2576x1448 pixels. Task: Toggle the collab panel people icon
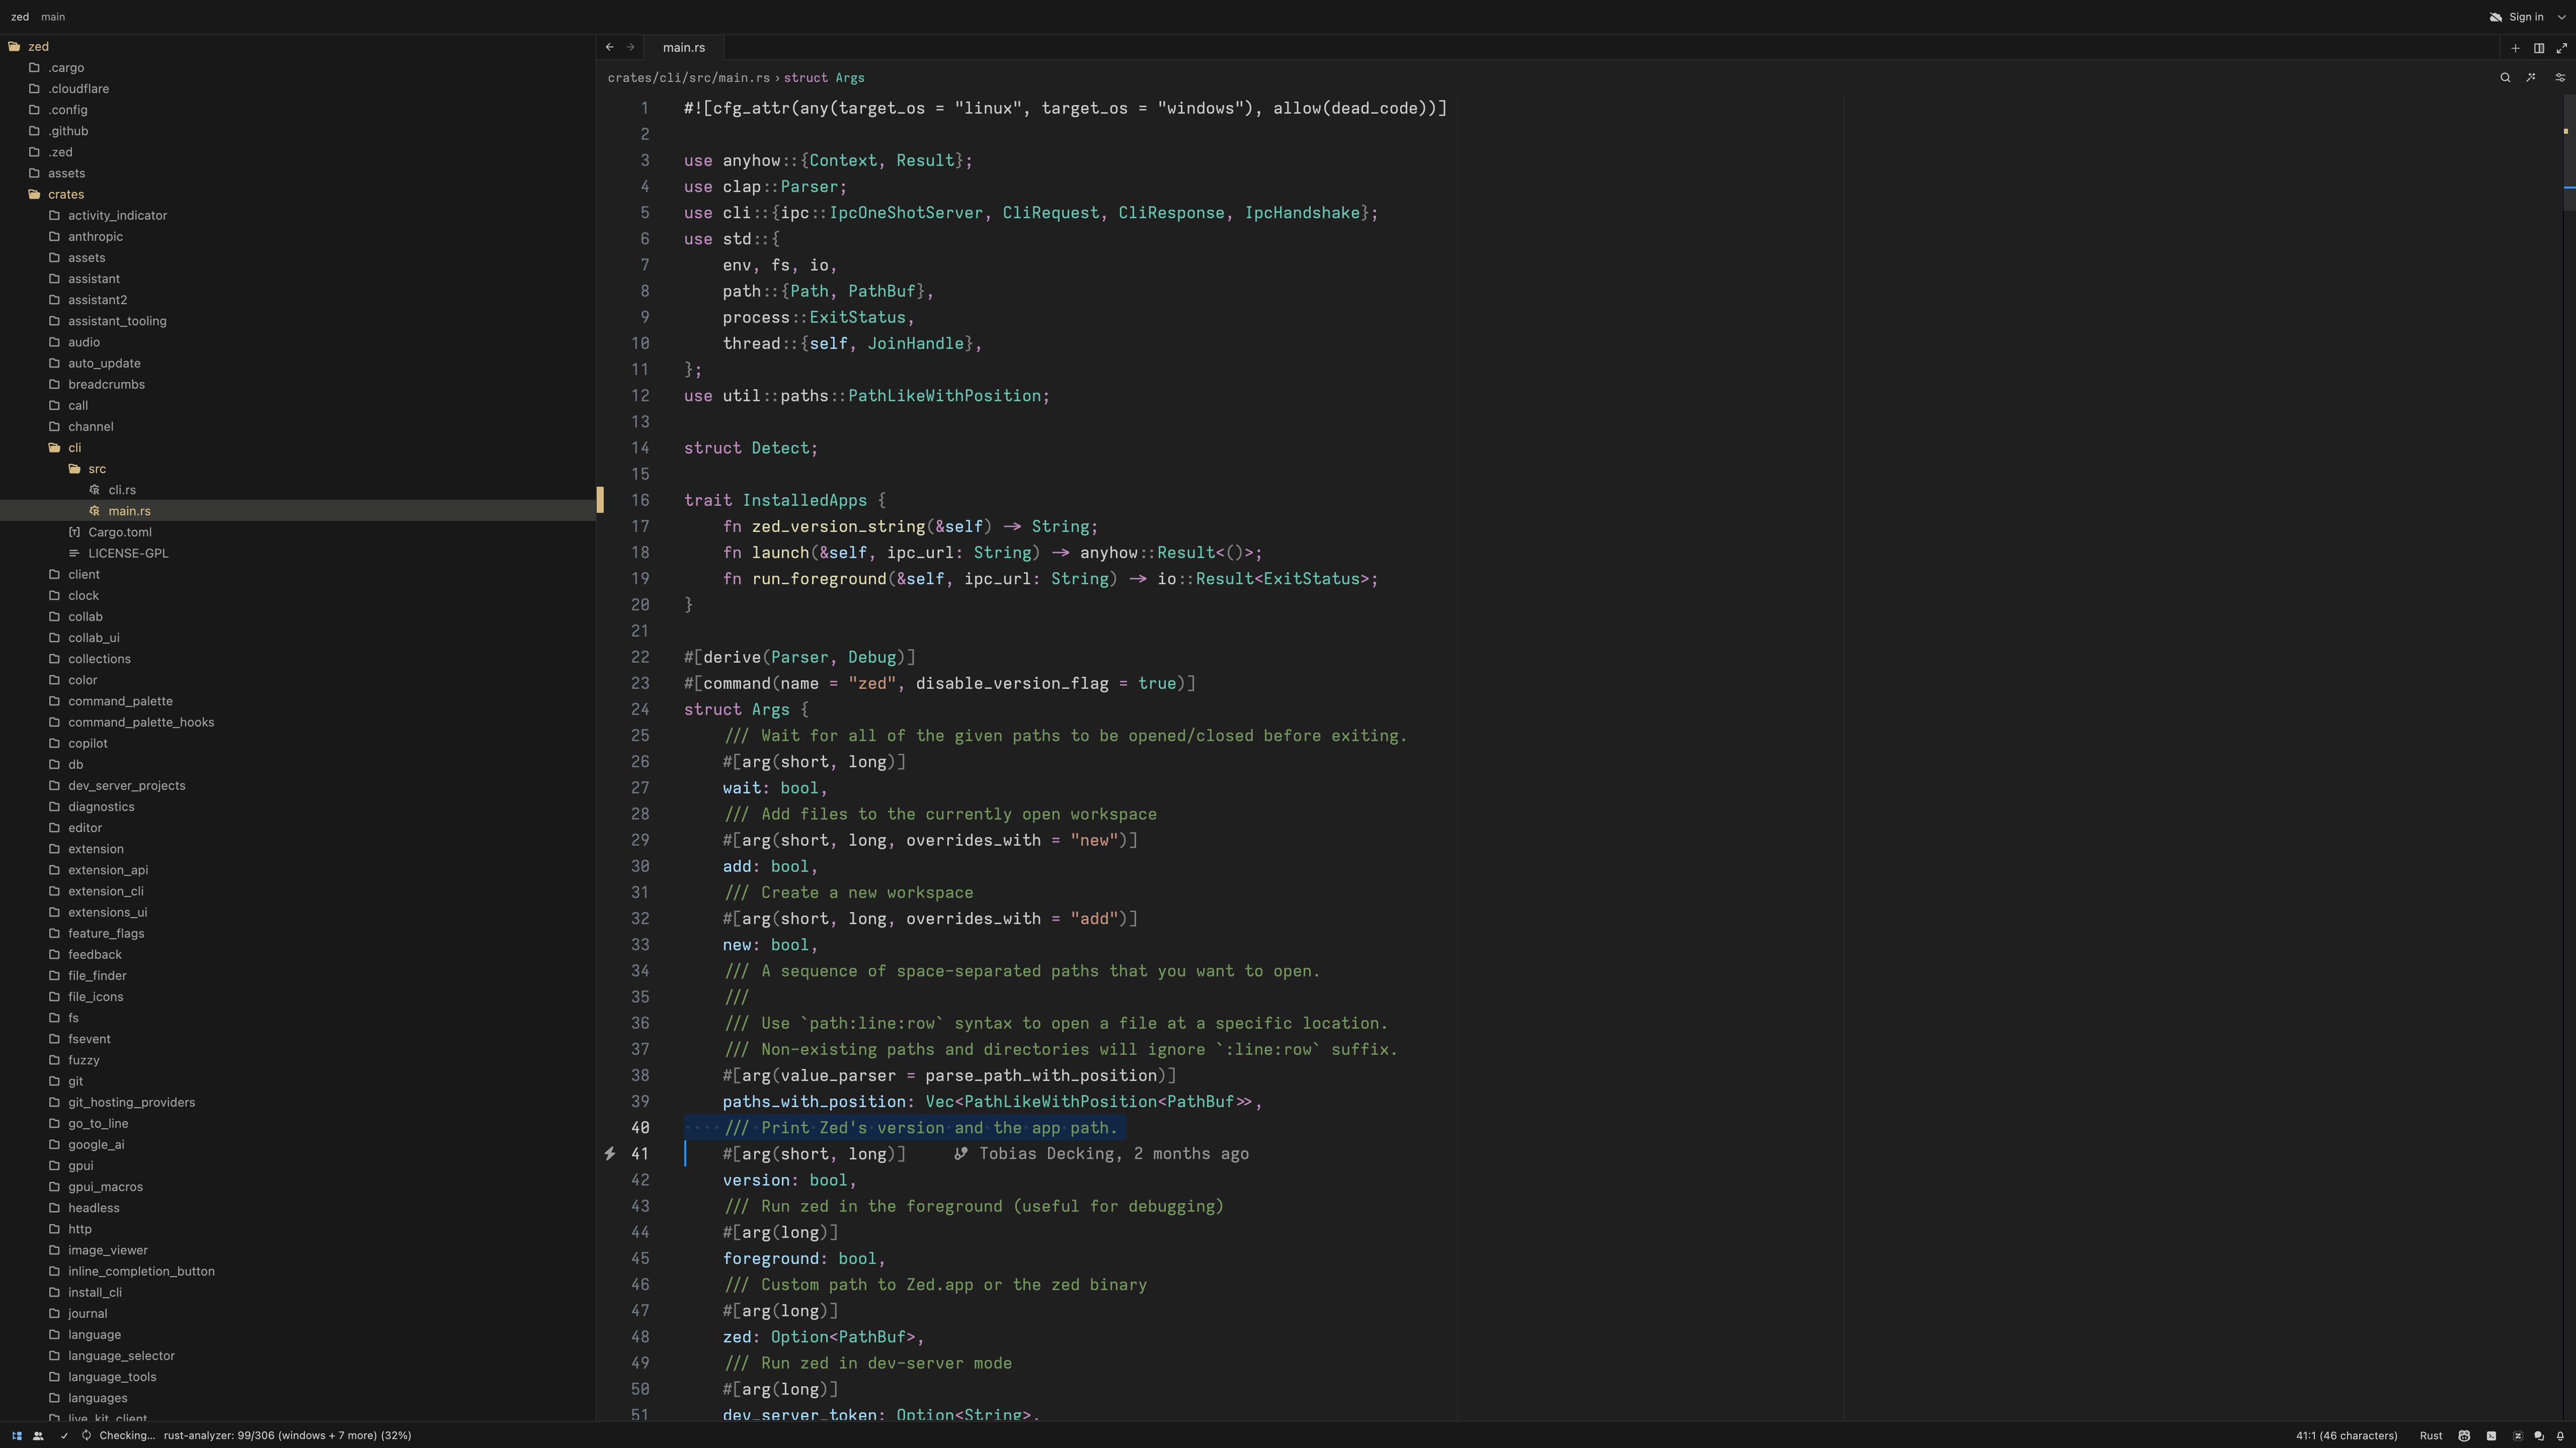tap(38, 1436)
